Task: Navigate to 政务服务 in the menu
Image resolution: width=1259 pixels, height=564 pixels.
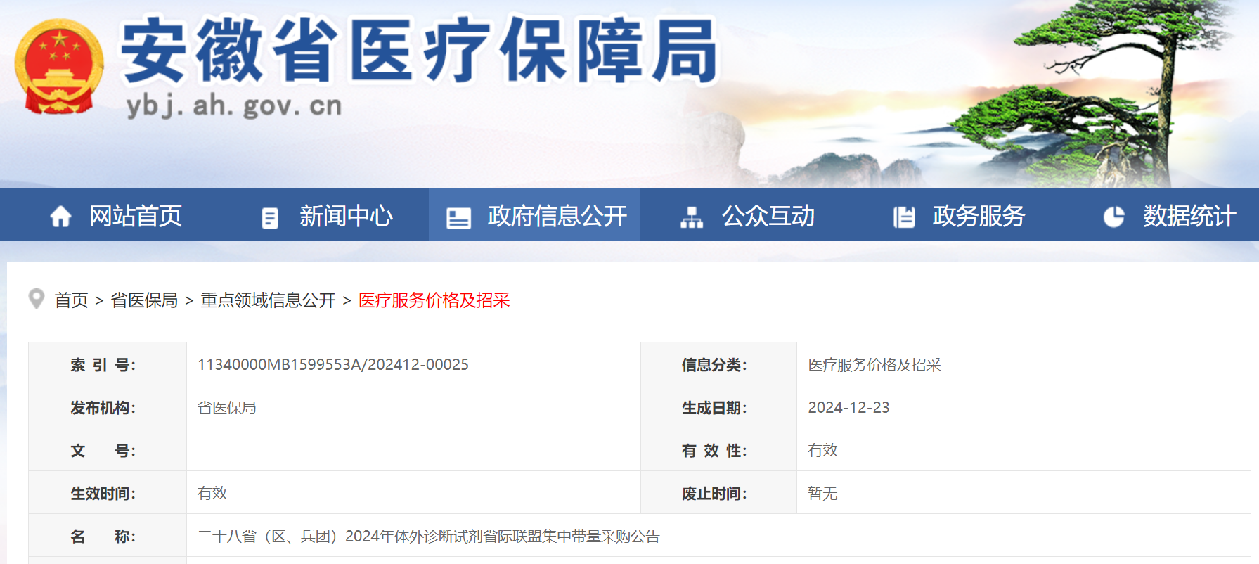Action: tap(979, 216)
